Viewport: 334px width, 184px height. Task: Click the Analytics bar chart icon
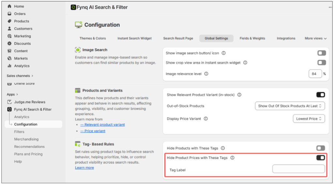[x=9, y=66]
